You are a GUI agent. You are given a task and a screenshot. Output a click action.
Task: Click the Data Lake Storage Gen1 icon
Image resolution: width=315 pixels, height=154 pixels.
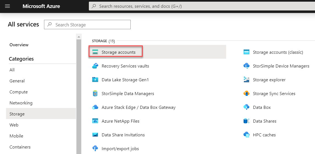pyautogui.click(x=95, y=80)
